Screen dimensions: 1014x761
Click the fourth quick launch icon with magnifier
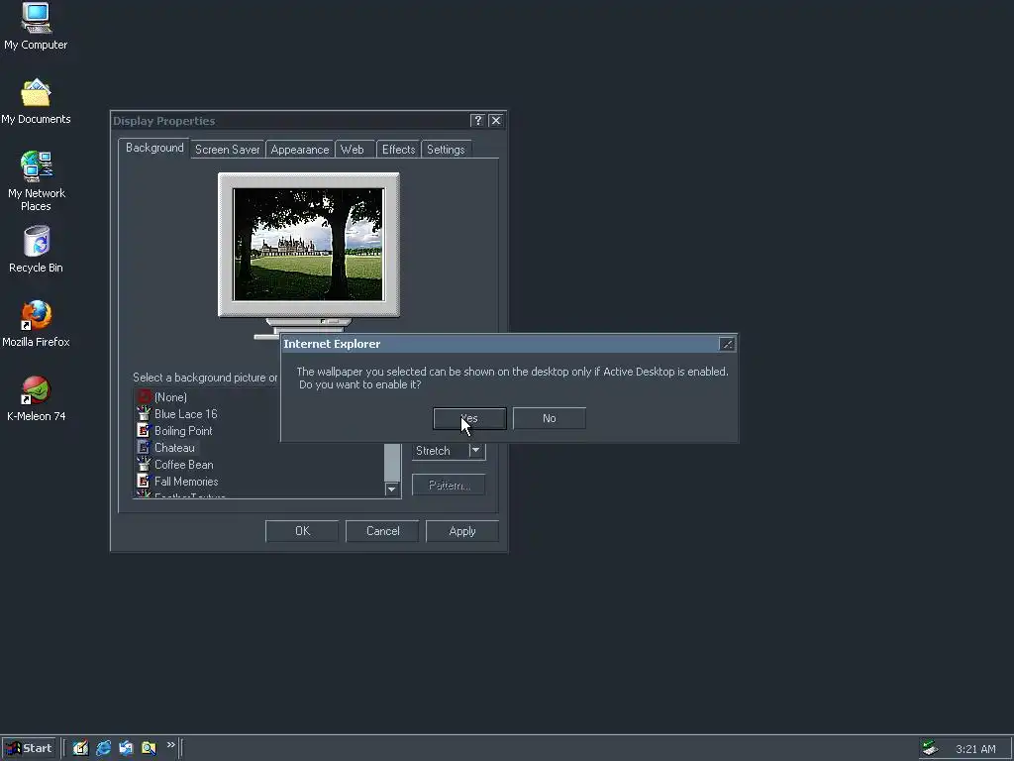click(149, 748)
